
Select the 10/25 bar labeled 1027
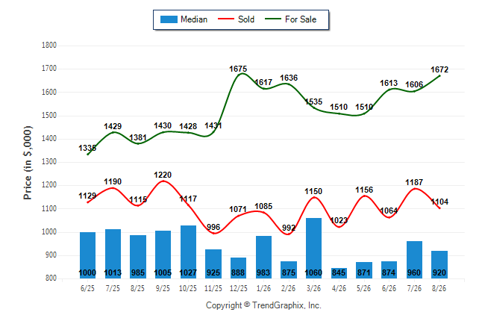tap(188, 252)
